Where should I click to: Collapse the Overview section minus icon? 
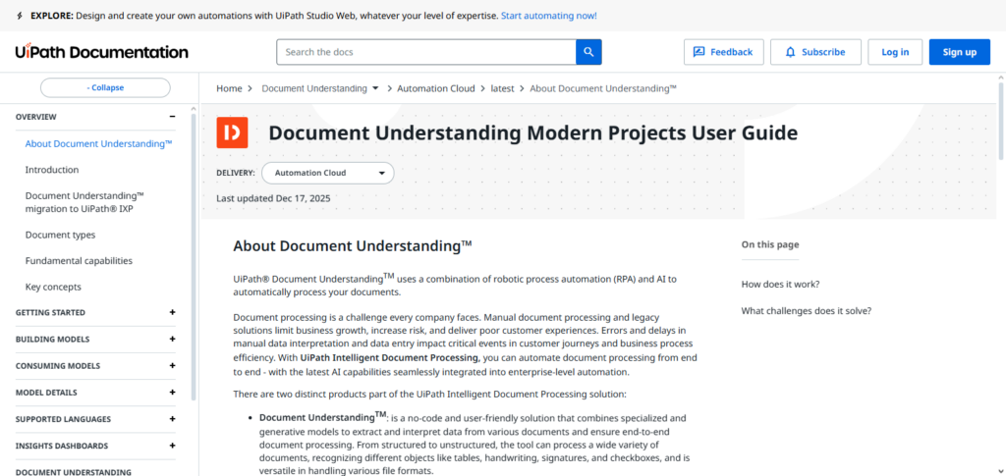[172, 117]
